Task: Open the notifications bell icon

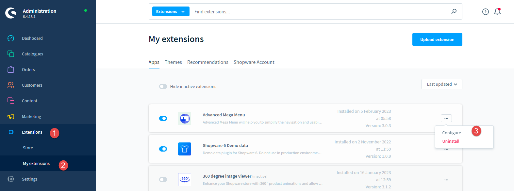Action: pyautogui.click(x=497, y=12)
